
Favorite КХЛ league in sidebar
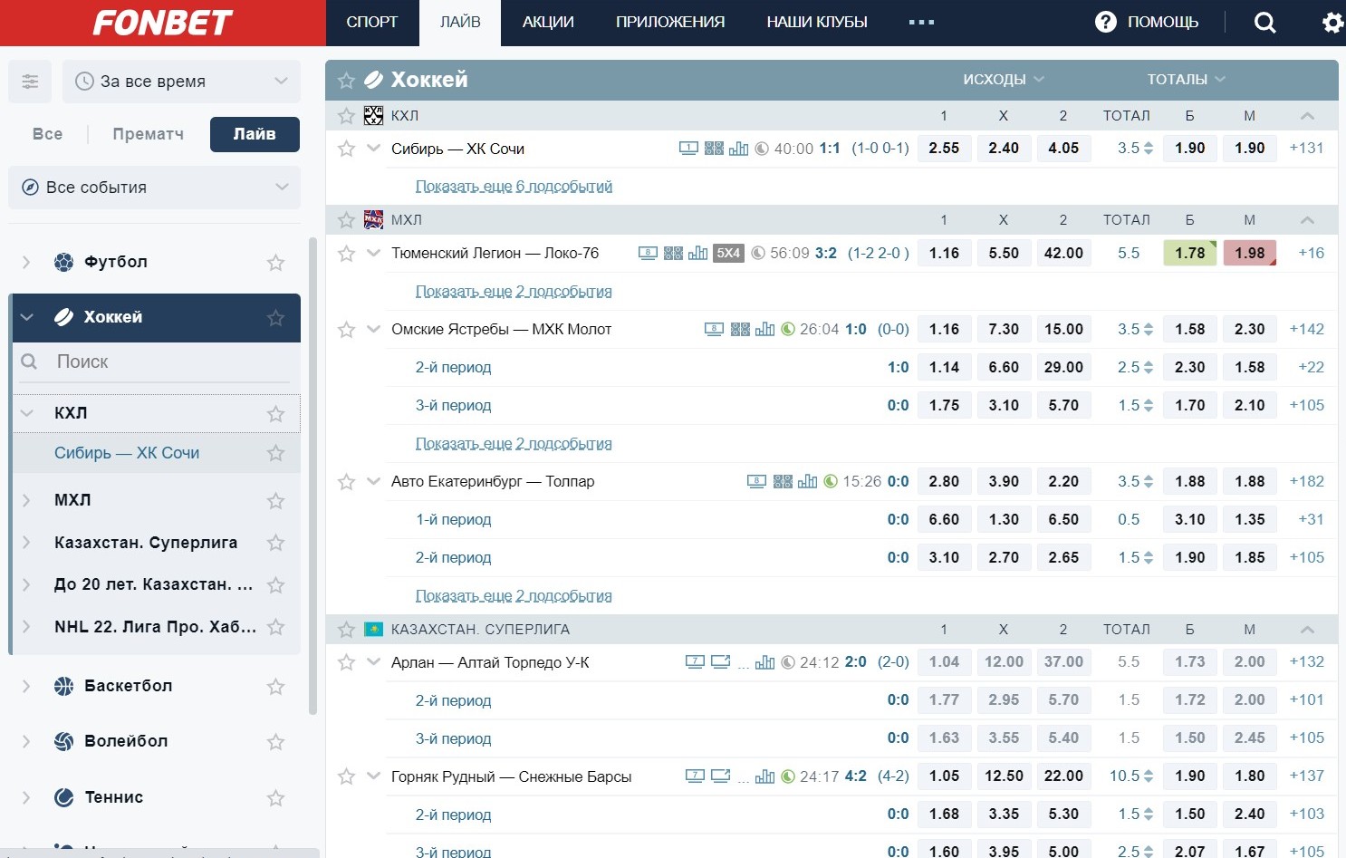(275, 414)
